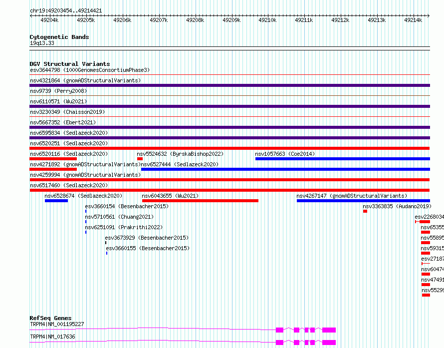Open the nsv5710561 (Chuang2021) variant label
This screenshot has height=348, width=444.
coord(119,217)
